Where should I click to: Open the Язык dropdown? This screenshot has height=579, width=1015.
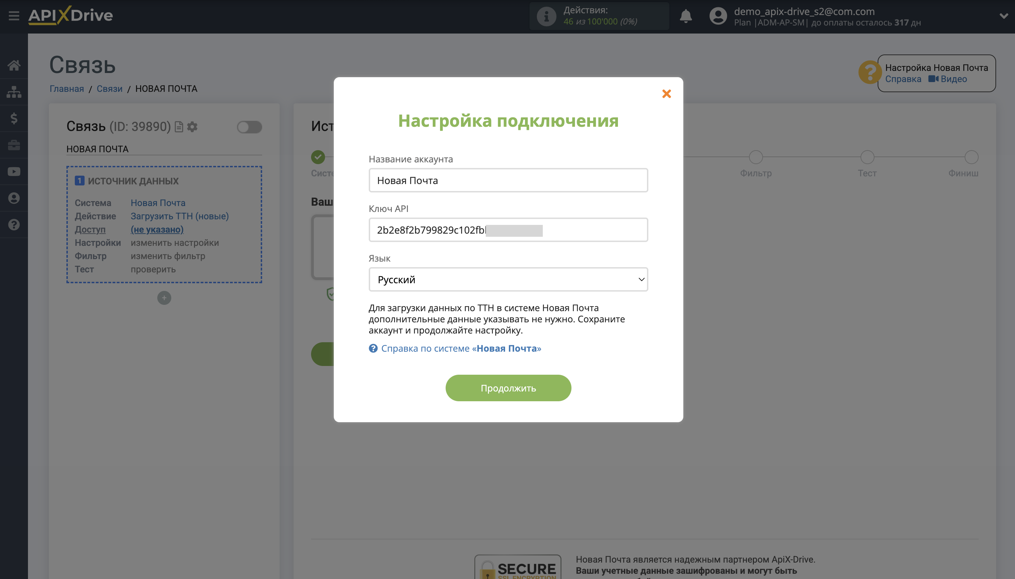tap(508, 279)
